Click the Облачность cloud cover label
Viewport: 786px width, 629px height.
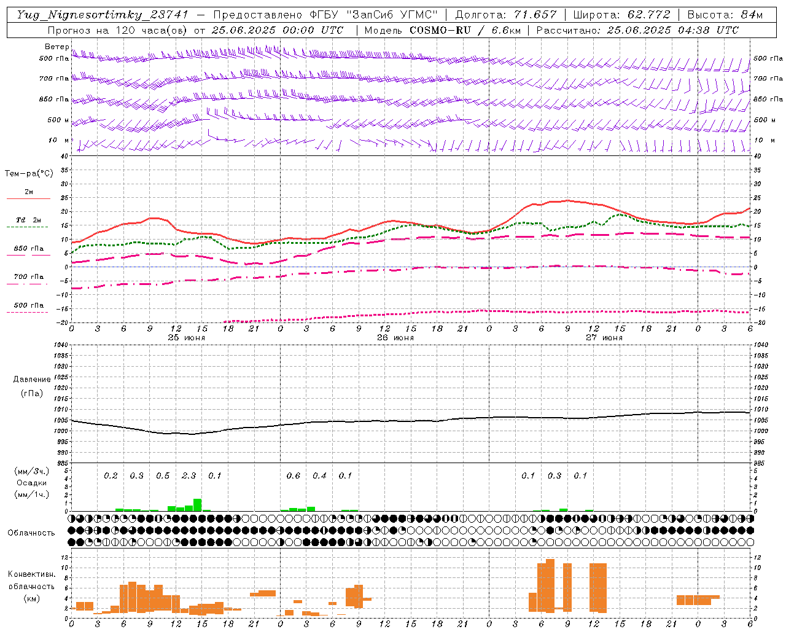point(31,533)
